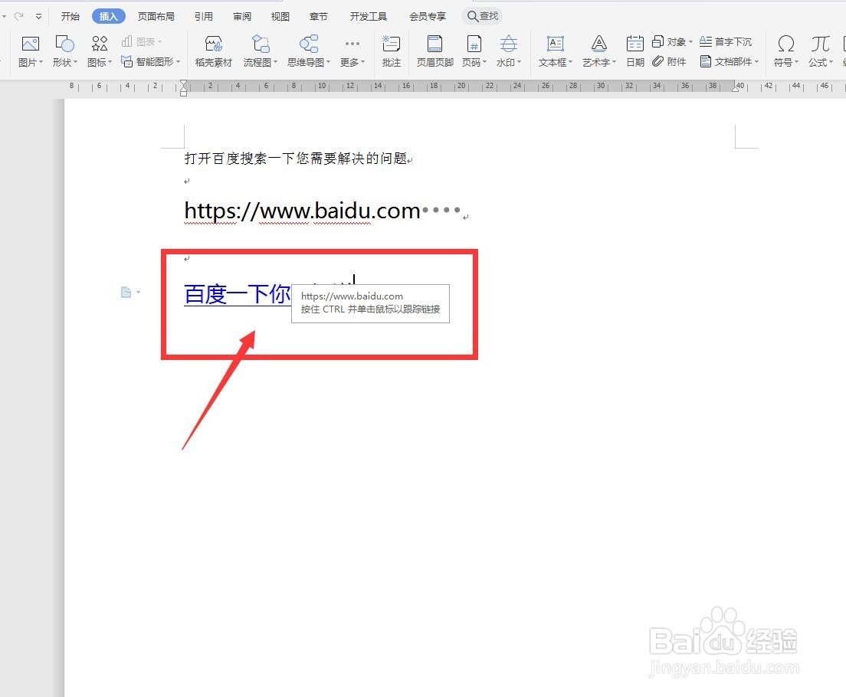Apply 首字下沉 drop cap
The height and width of the screenshot is (697, 846).
[726, 41]
